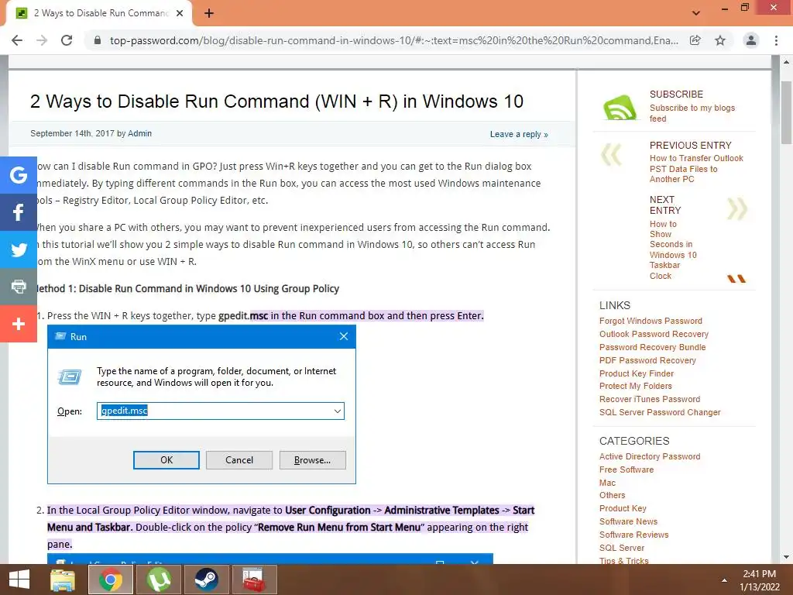
Task: Open the share this page icon
Action: (x=695, y=40)
